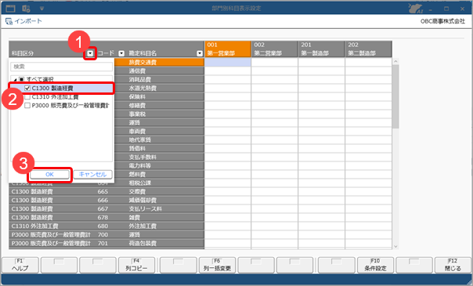Click the 減価償却費 account name cell
This screenshot has width=473, height=286.
(165, 201)
